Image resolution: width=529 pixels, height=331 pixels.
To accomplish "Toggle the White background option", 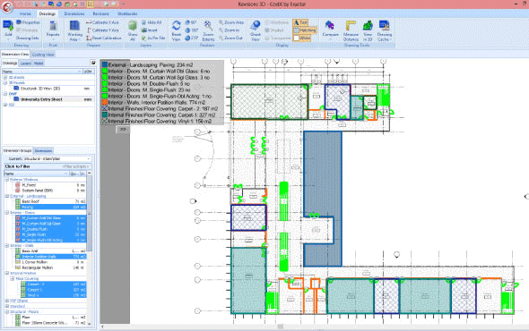I will (x=301, y=38).
